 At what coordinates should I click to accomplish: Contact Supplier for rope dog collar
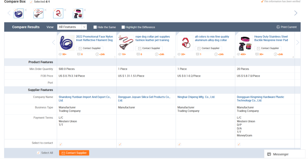tap(149, 48)
